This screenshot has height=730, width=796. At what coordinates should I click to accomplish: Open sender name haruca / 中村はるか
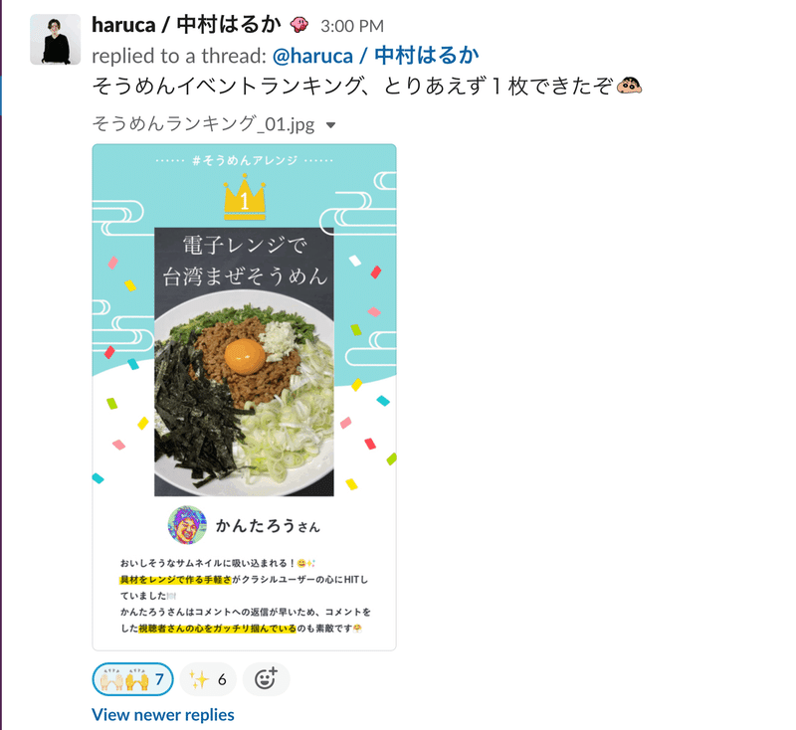186,25
